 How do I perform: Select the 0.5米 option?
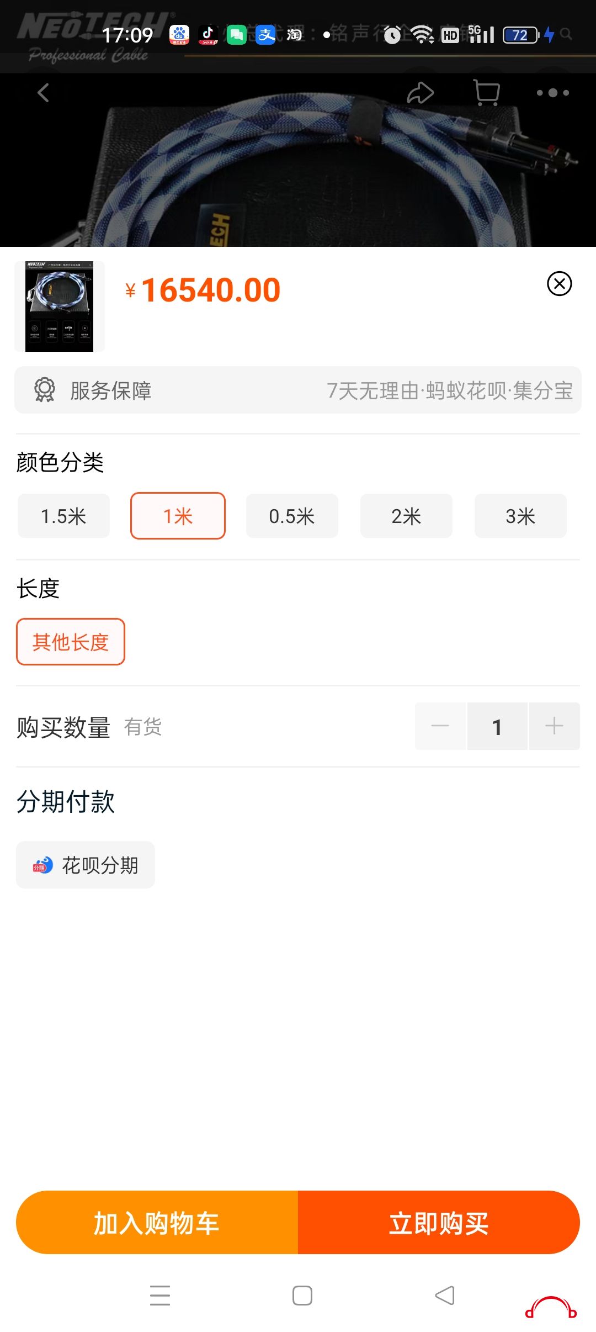[x=292, y=516]
